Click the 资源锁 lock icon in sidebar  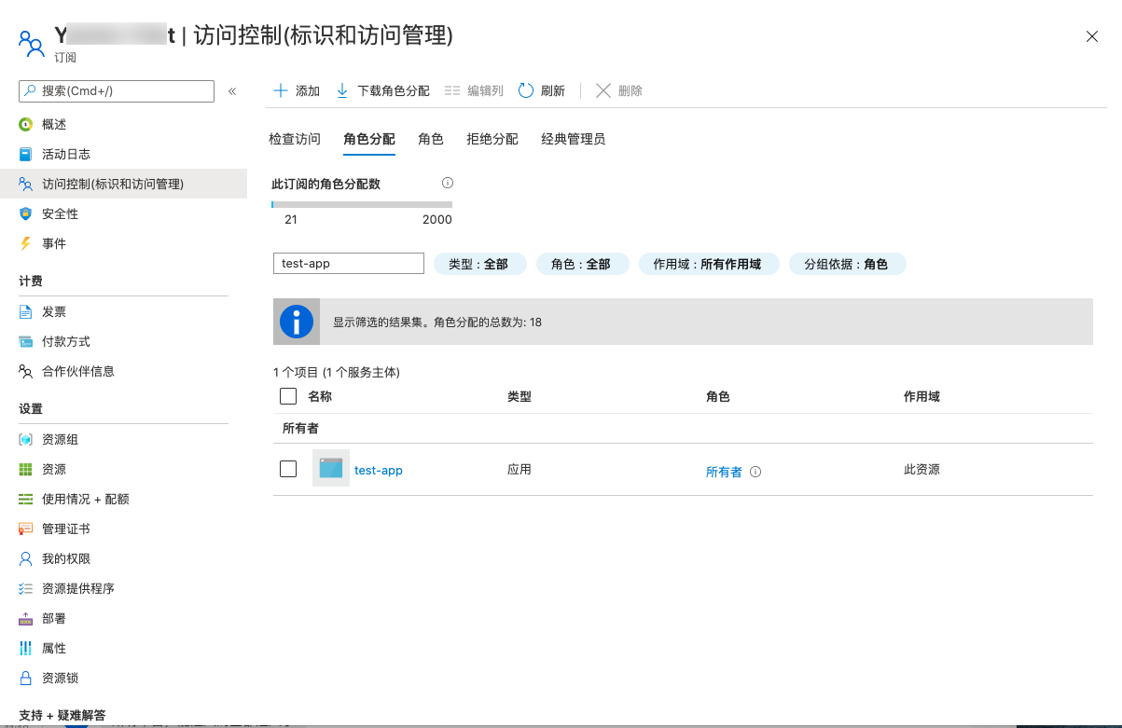25,678
